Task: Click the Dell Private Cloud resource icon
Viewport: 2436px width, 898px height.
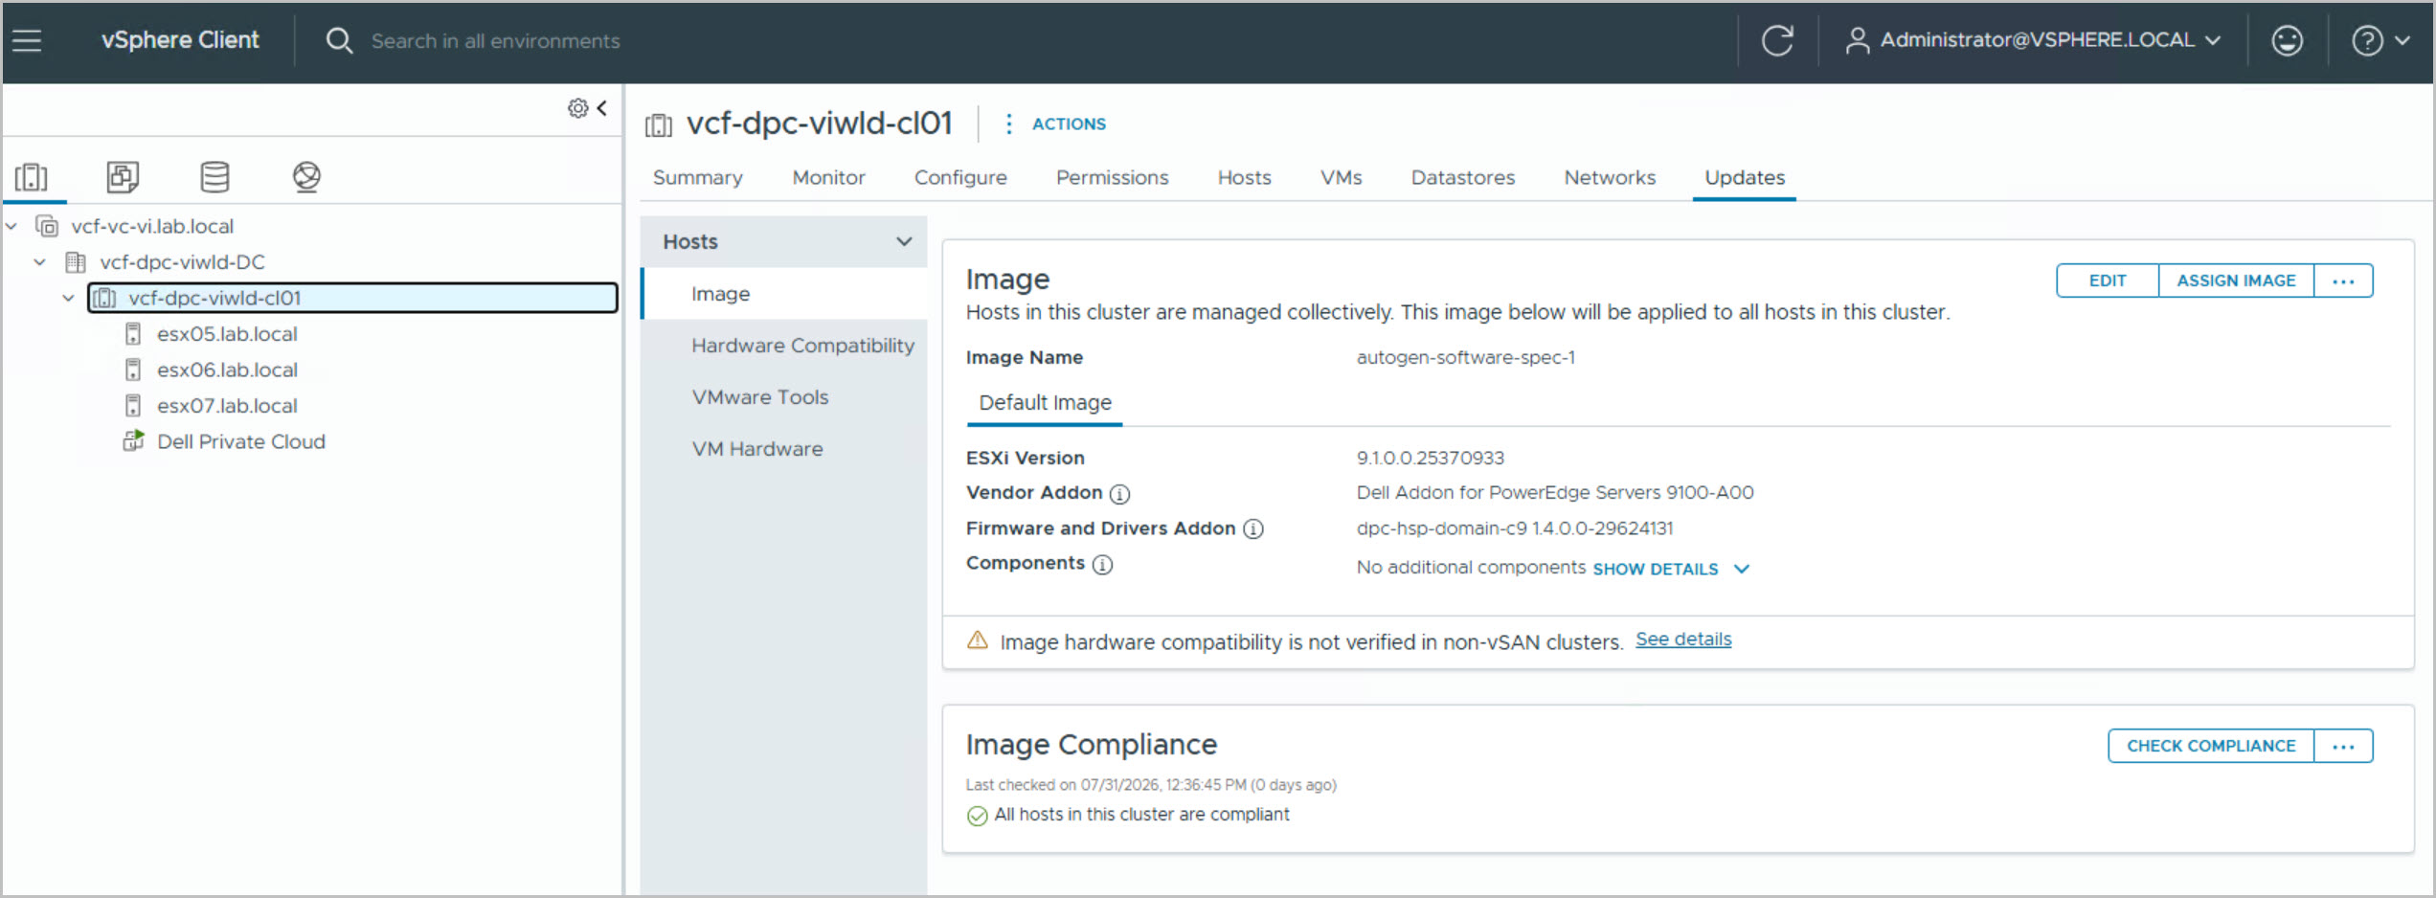Action: pyautogui.click(x=133, y=441)
